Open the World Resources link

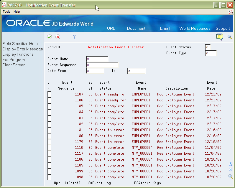pos(195,28)
